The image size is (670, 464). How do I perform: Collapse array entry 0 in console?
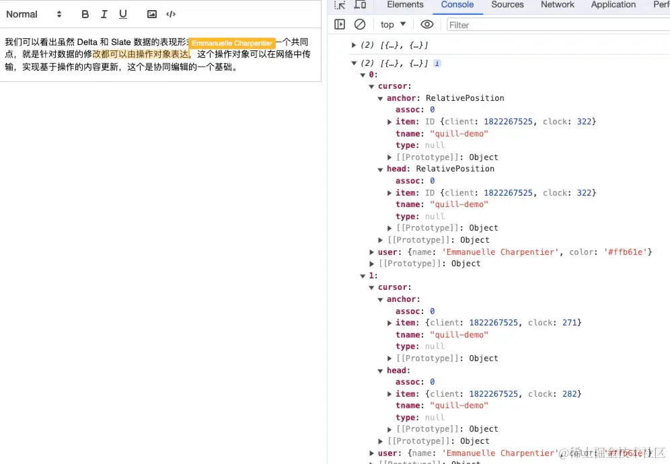click(x=363, y=75)
